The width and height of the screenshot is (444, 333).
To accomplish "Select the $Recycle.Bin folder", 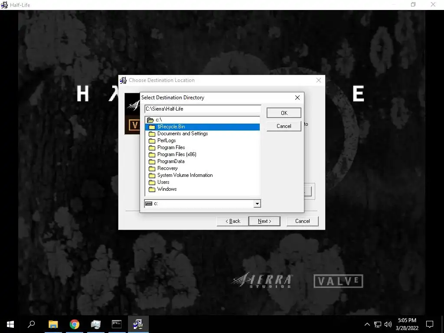I will 202,127.
